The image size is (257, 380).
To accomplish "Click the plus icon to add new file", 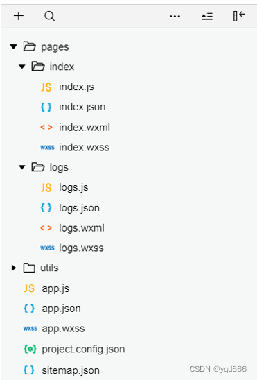I will [x=19, y=16].
